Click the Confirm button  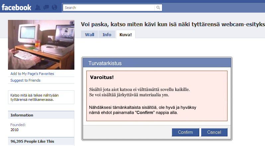[x=185, y=132]
